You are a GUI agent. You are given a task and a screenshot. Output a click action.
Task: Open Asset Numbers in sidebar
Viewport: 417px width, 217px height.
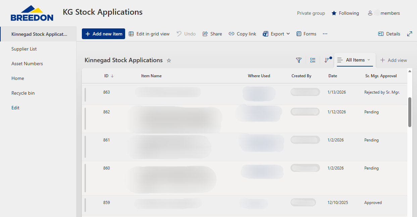(27, 64)
